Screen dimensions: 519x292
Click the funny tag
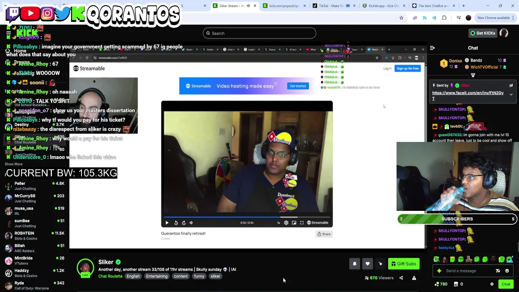coord(199,277)
